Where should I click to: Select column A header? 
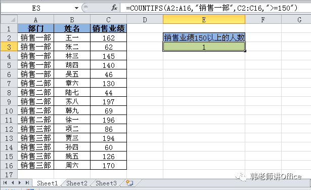36,20
